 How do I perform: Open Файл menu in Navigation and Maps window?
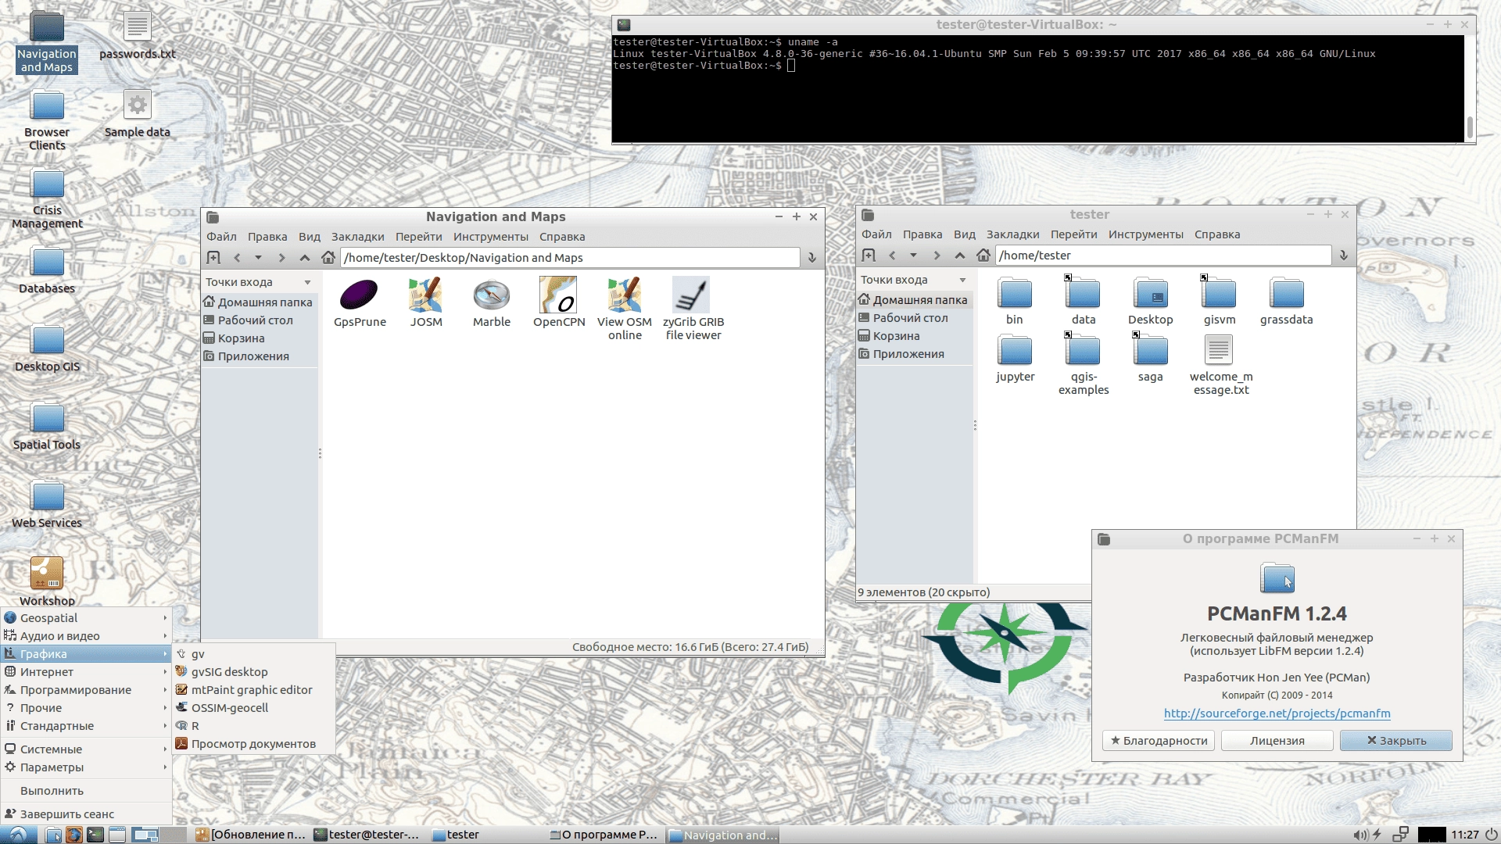tap(221, 237)
